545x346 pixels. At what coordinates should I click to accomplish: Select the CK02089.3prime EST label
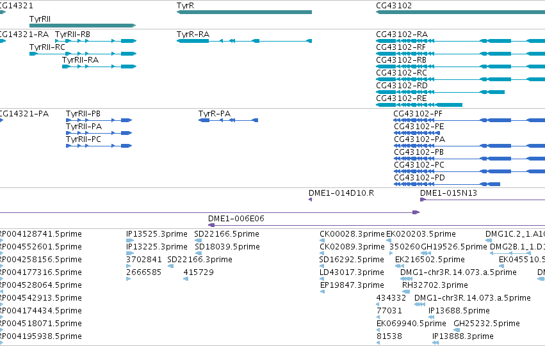click(x=352, y=247)
